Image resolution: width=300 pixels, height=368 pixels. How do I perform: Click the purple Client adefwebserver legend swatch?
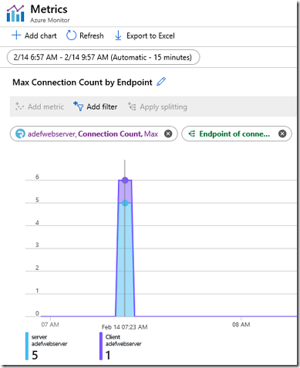pos(101,346)
